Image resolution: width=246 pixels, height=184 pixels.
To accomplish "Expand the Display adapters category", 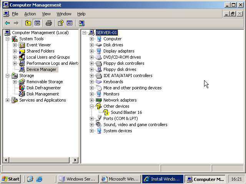I will pyautogui.click(x=92, y=51).
